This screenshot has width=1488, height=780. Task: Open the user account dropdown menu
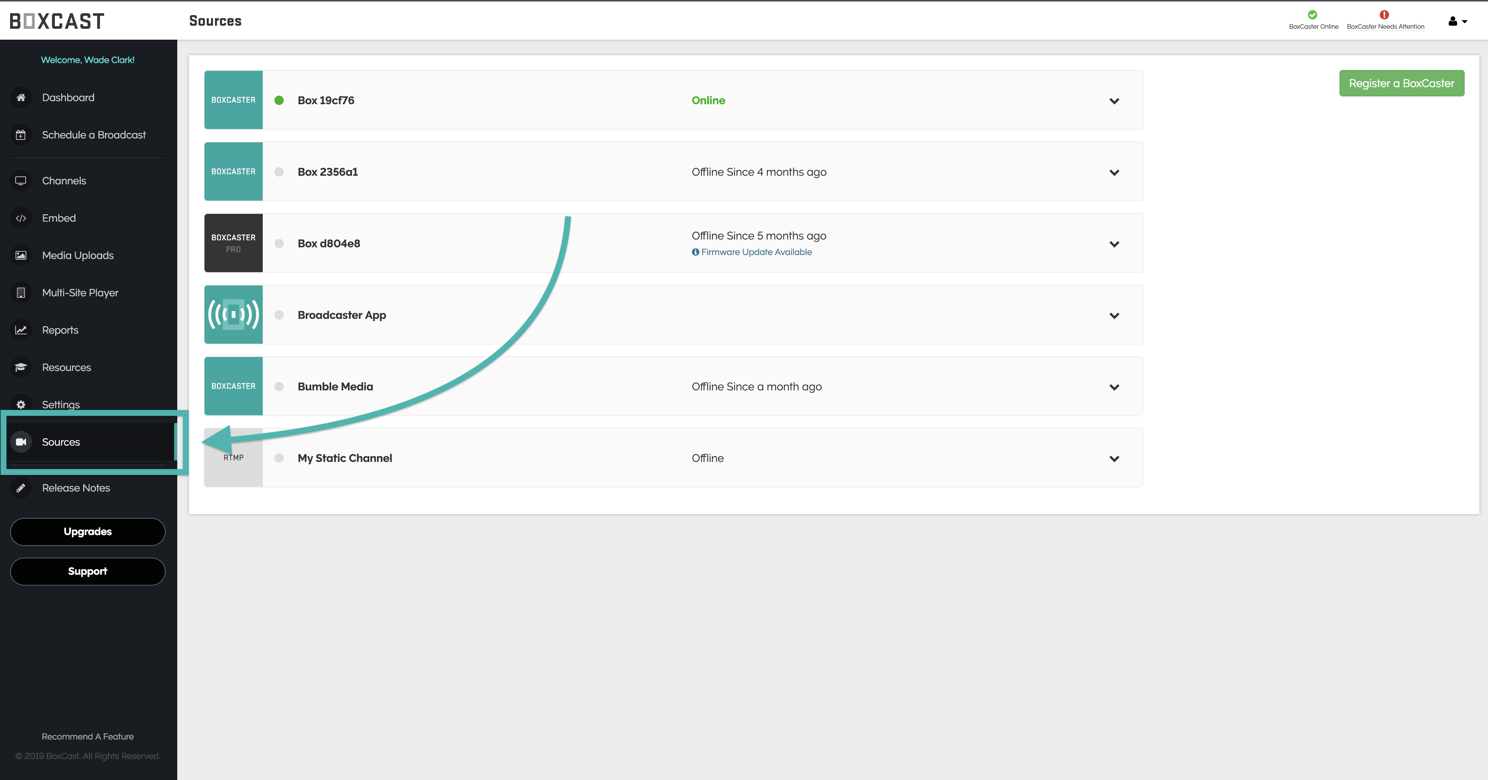(1457, 21)
